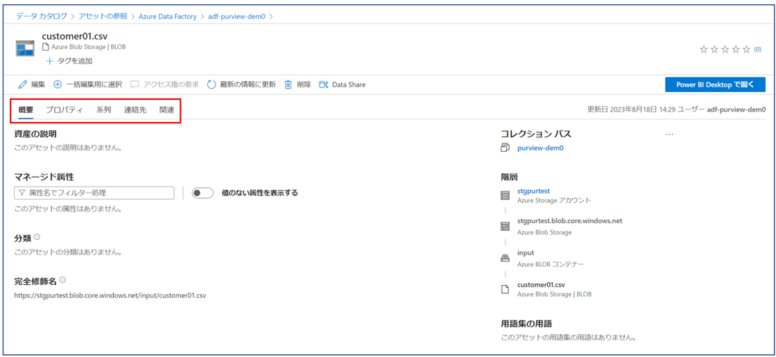Open the stgpurtest storage account link

tap(533, 191)
